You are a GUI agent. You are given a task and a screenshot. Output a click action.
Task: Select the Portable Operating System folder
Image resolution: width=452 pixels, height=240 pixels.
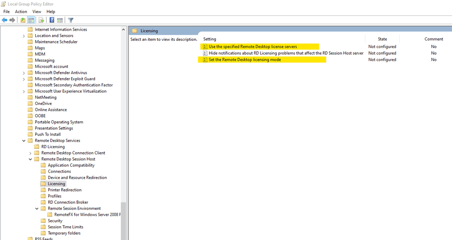coord(59,122)
